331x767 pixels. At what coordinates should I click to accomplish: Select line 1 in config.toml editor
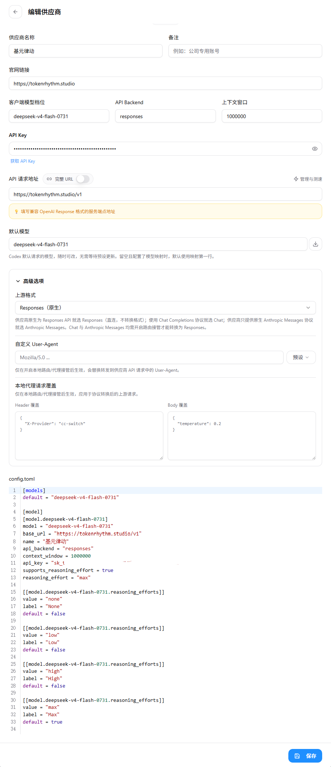click(x=165, y=491)
